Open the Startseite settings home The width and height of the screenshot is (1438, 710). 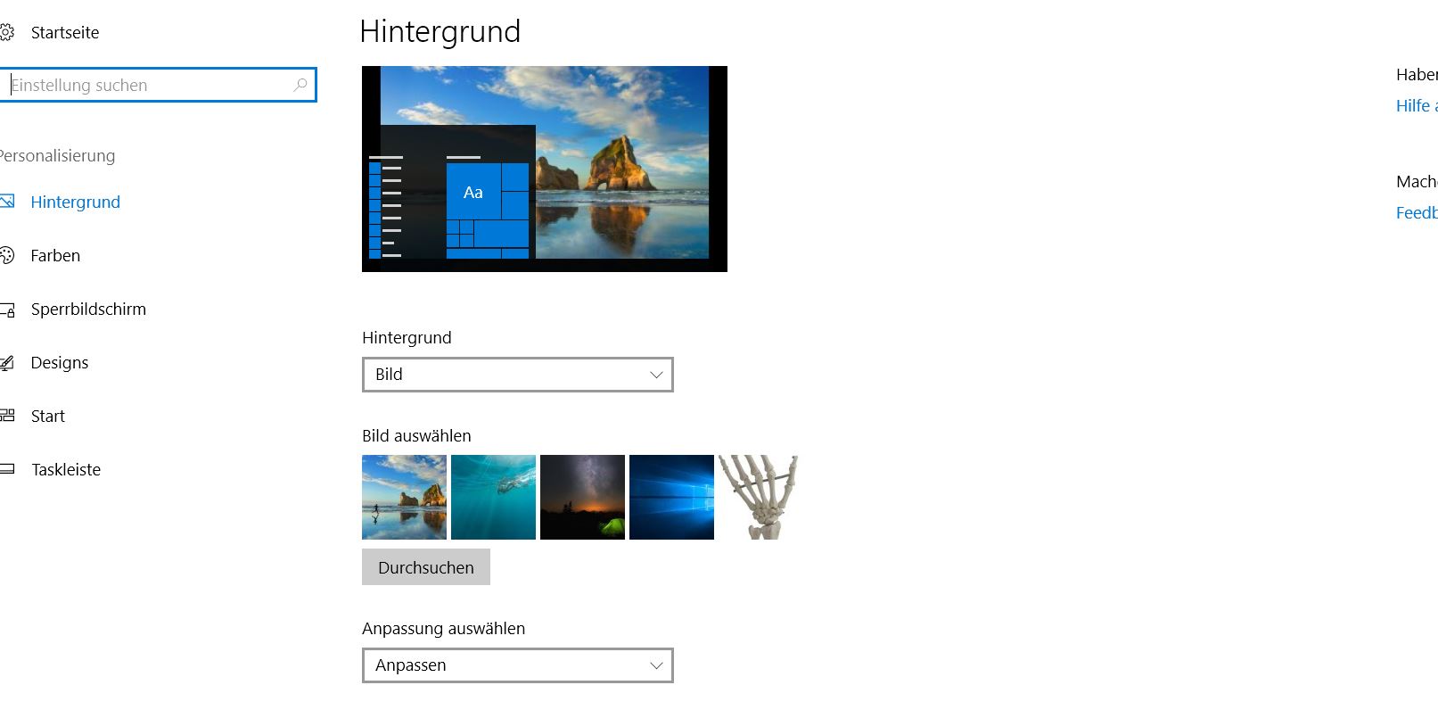(65, 32)
